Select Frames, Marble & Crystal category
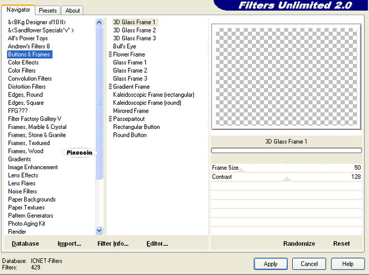 (x=37, y=127)
